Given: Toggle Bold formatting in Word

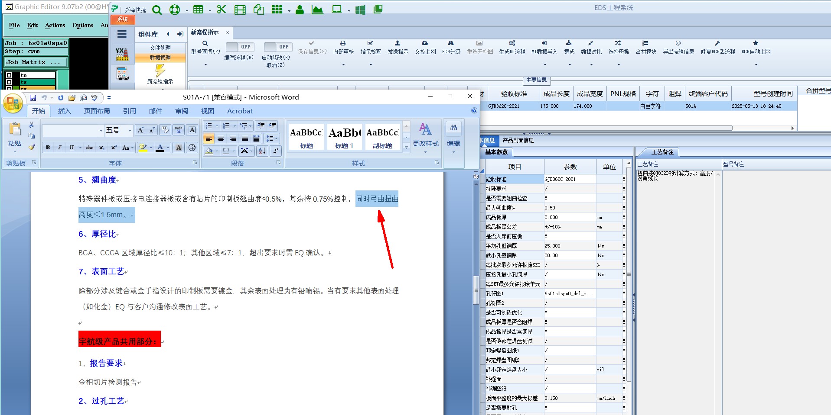Looking at the screenshot, I should 48,148.
